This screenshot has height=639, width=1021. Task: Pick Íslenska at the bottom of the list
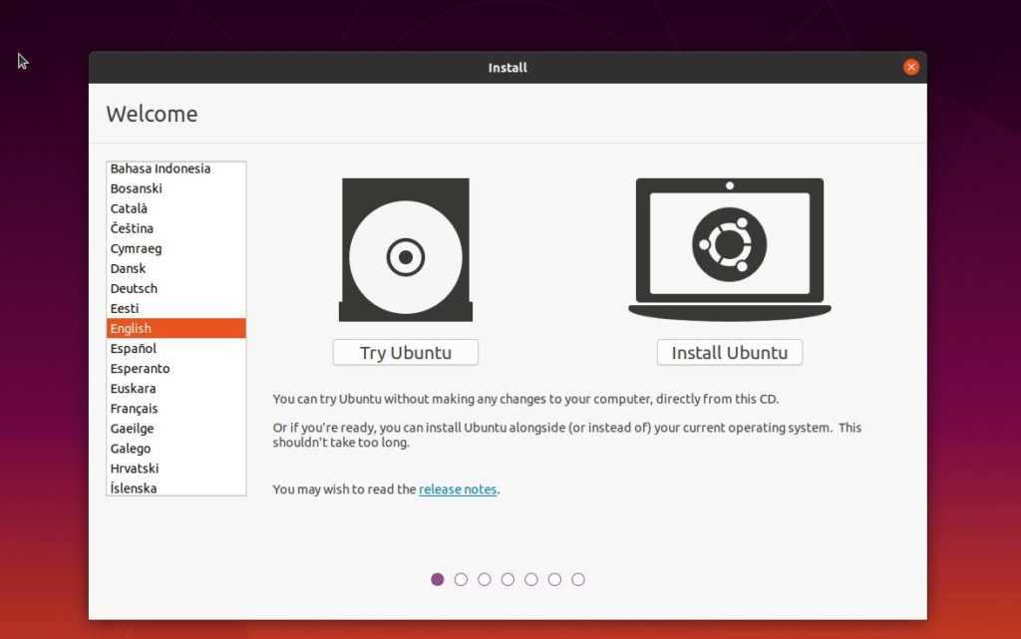[x=134, y=487]
